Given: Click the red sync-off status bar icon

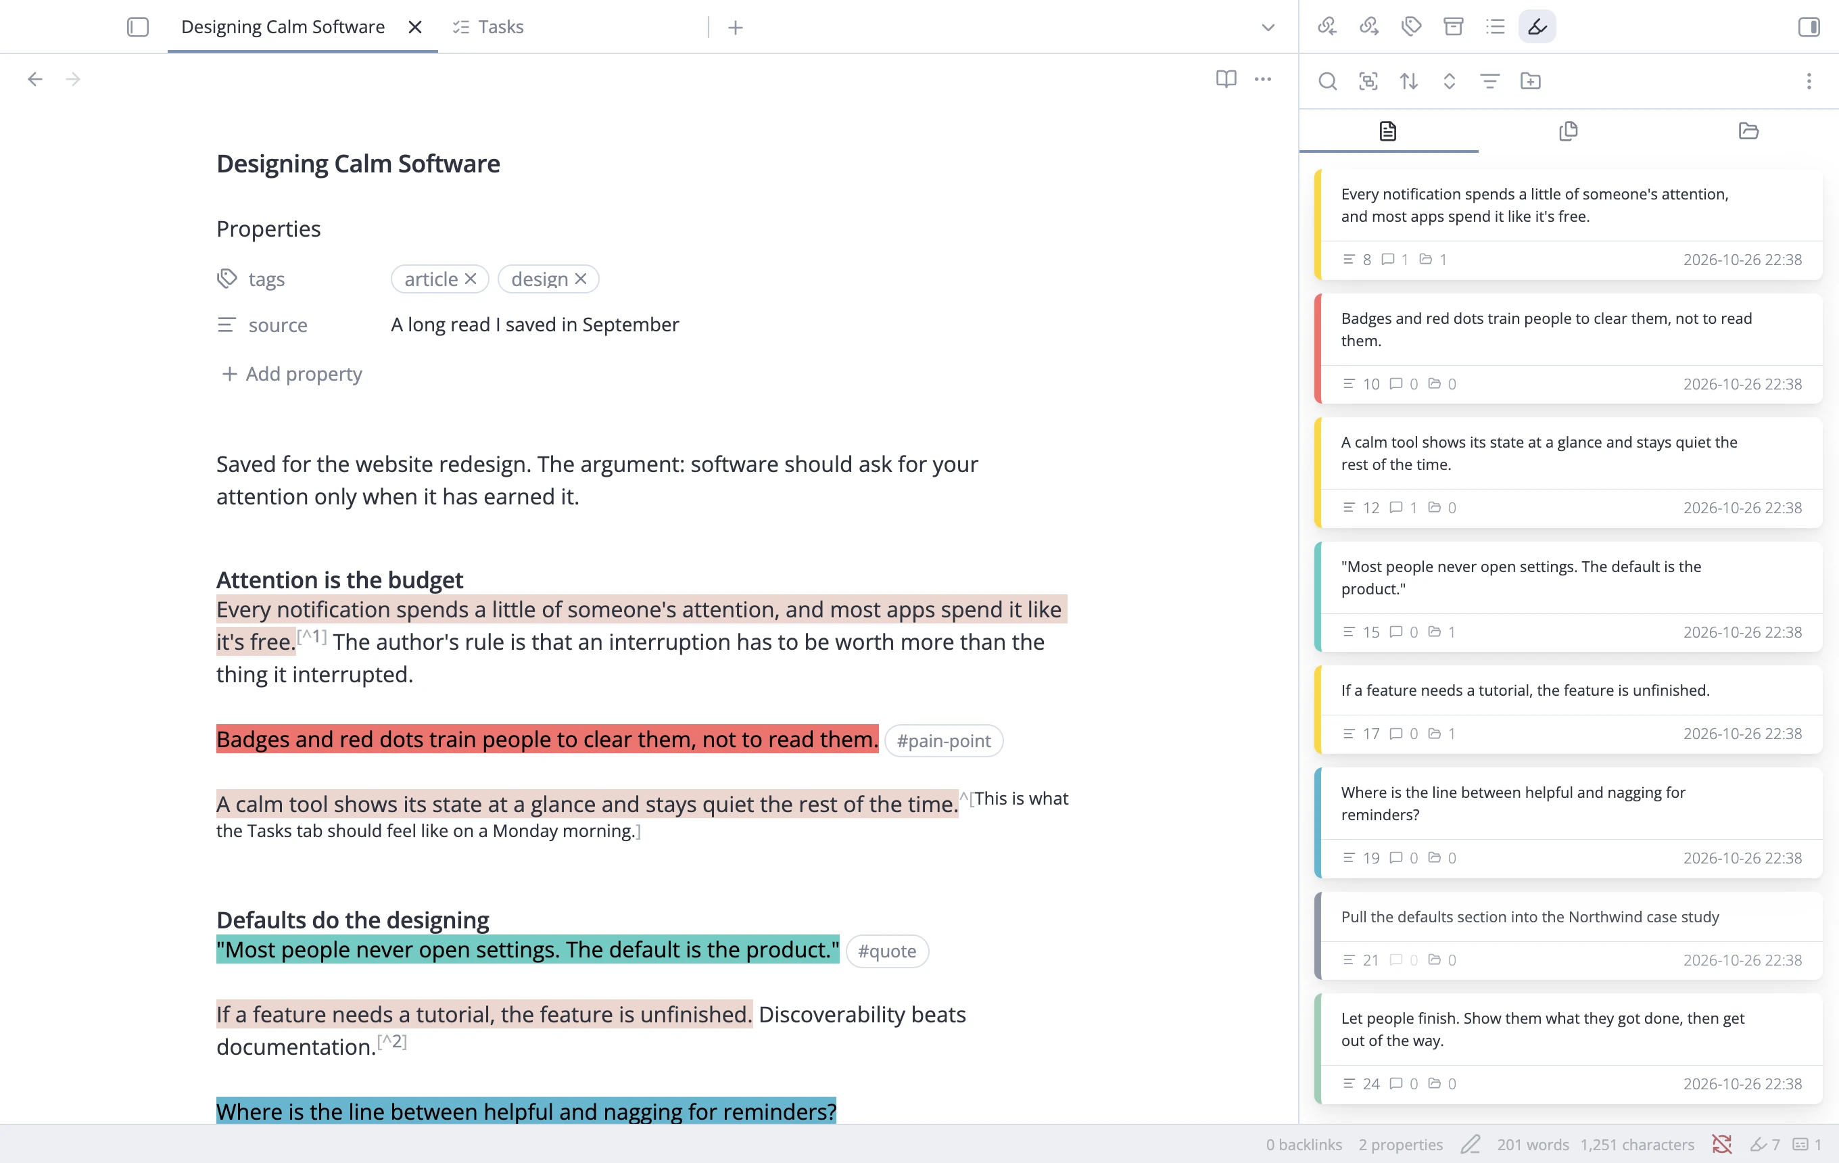Looking at the screenshot, I should tap(1721, 1144).
